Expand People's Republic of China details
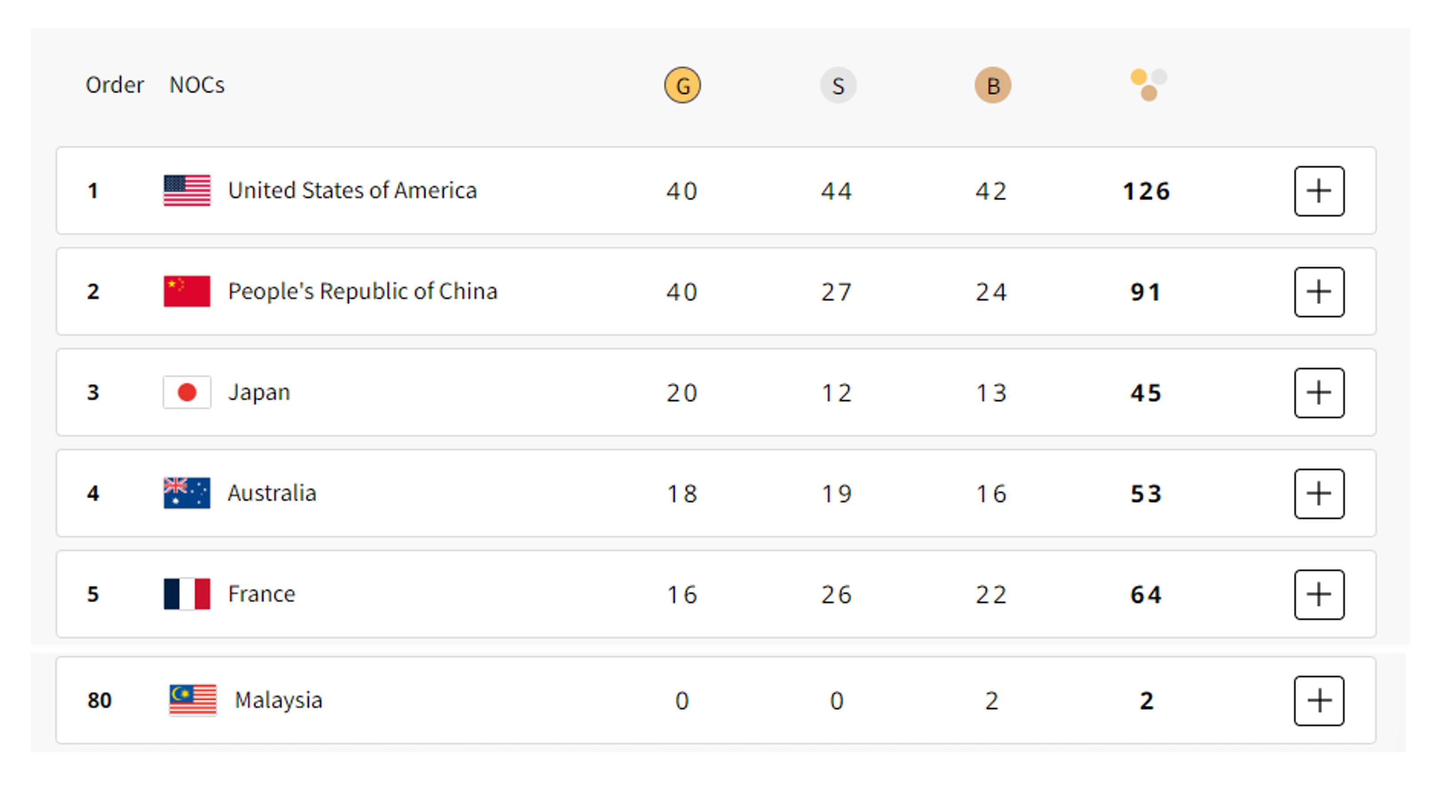The height and width of the screenshot is (789, 1452). (x=1319, y=292)
